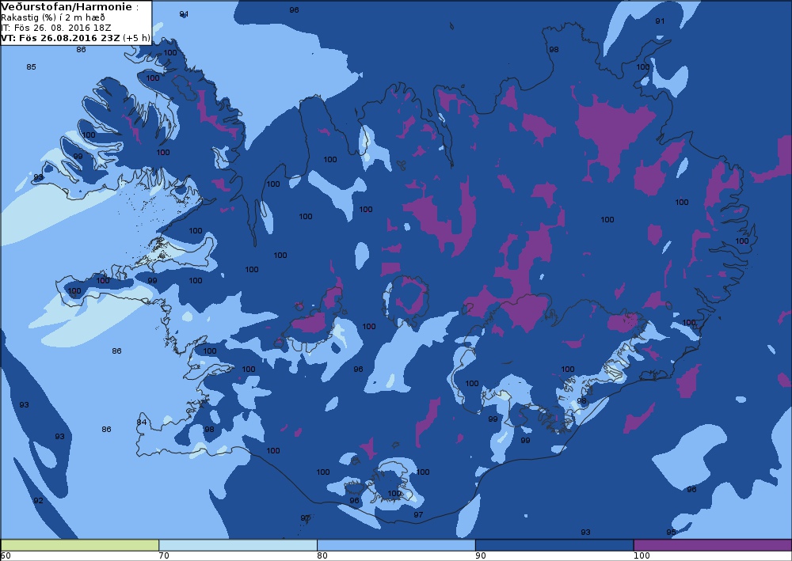The width and height of the screenshot is (792, 561).
Task: Choose the dark blue 90–100 legend bar
Action: point(554,545)
